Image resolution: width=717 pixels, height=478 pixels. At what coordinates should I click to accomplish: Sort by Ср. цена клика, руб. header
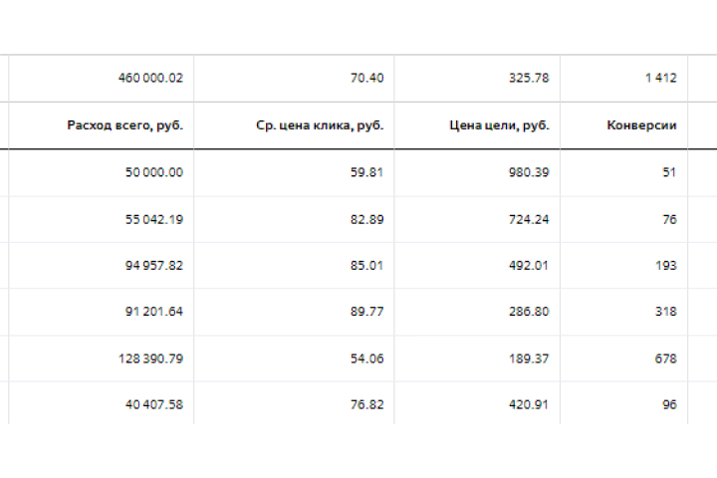click(320, 125)
